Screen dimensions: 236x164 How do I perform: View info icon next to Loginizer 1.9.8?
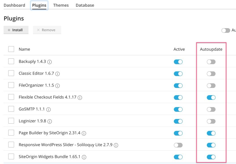click(50, 121)
